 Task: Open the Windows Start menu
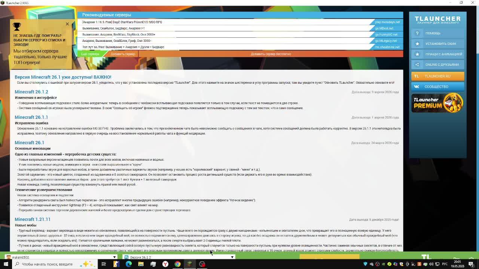[6, 264]
